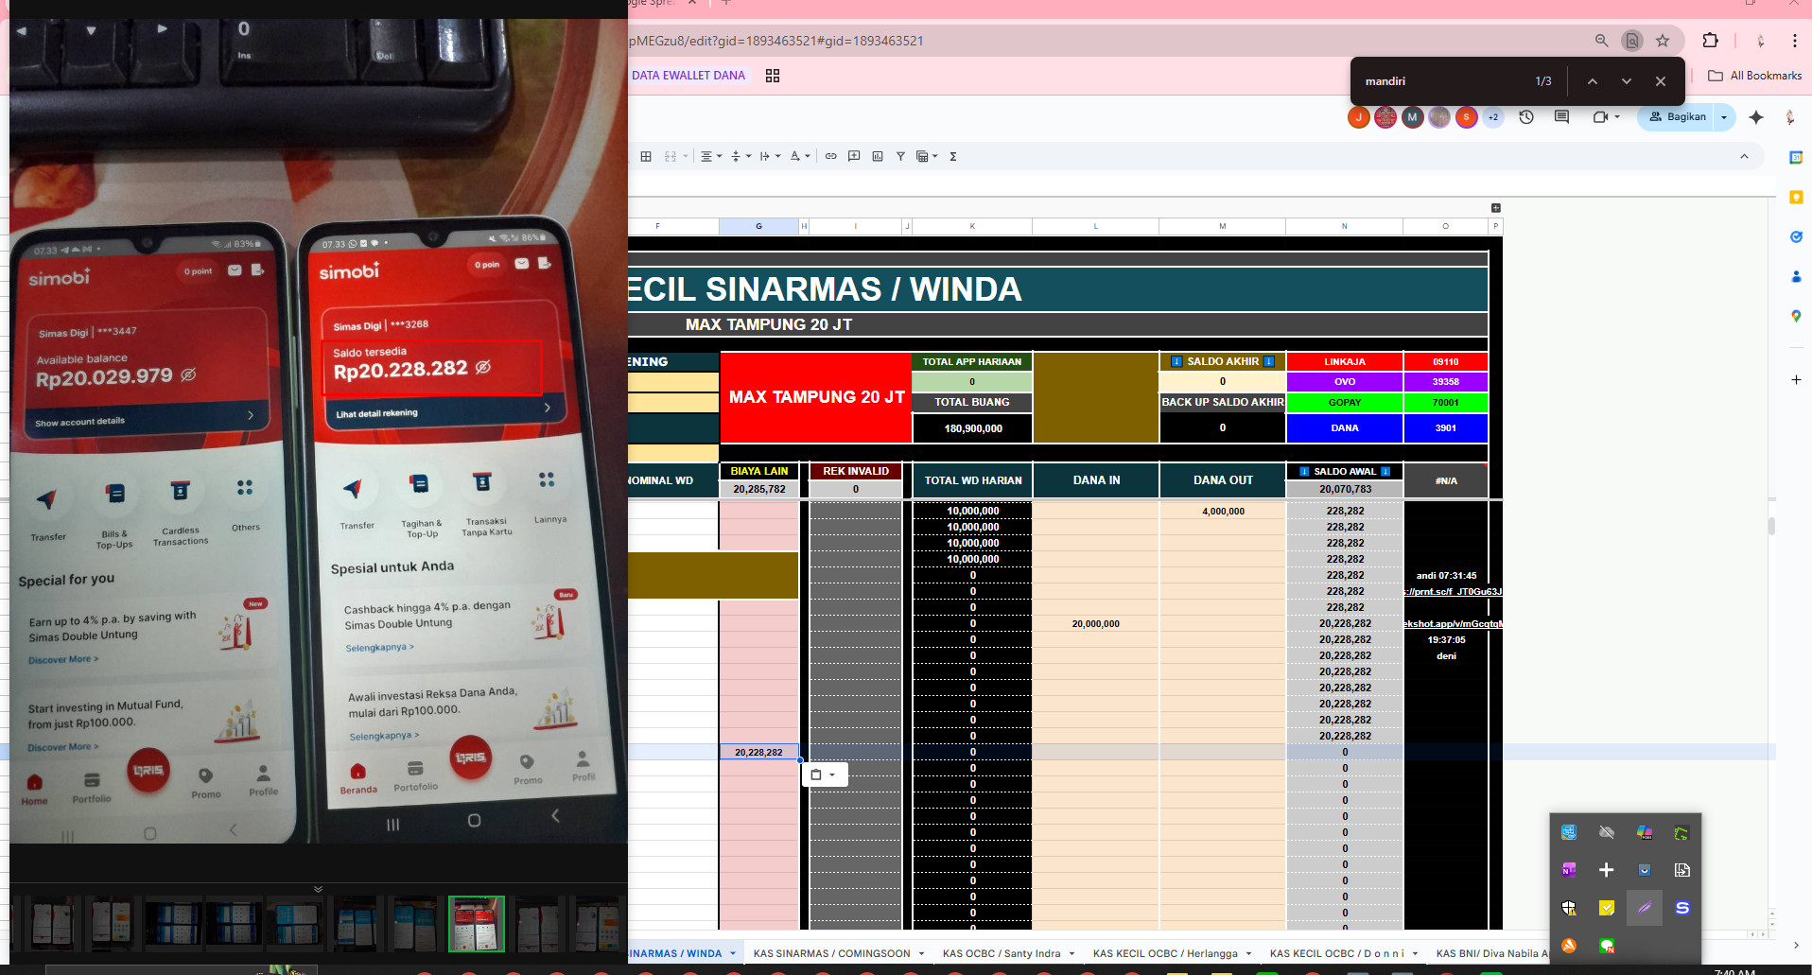1812x975 pixels.
Task: Click the insert chart icon
Action: (x=878, y=156)
